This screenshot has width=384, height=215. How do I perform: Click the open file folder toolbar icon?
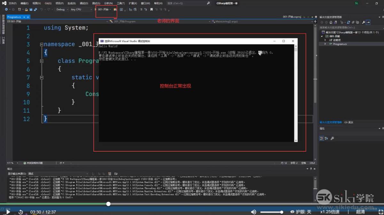point(26,9)
